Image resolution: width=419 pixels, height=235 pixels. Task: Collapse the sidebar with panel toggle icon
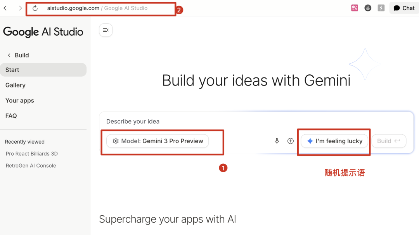106,30
